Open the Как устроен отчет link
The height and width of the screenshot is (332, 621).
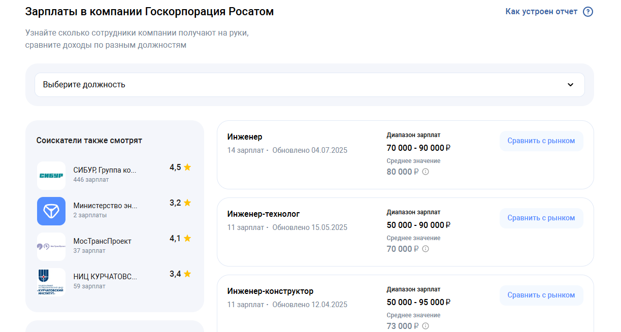(x=541, y=12)
